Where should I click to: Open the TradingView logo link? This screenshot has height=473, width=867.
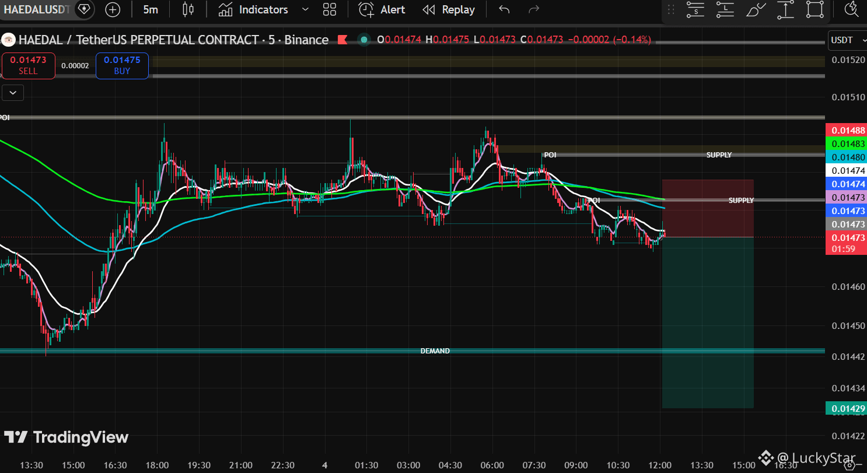pos(66,437)
